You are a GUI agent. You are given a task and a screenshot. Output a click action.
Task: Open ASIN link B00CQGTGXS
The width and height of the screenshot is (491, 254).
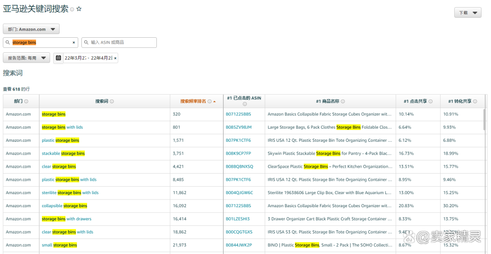239,232
